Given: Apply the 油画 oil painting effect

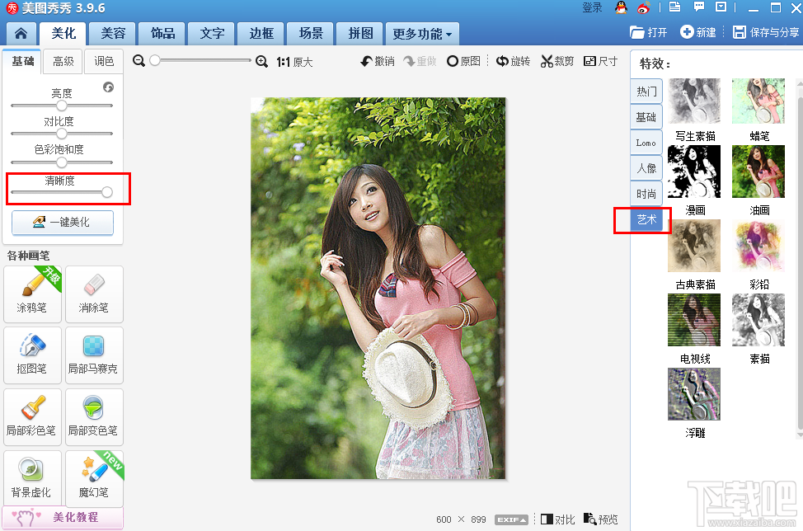Looking at the screenshot, I should 758,172.
